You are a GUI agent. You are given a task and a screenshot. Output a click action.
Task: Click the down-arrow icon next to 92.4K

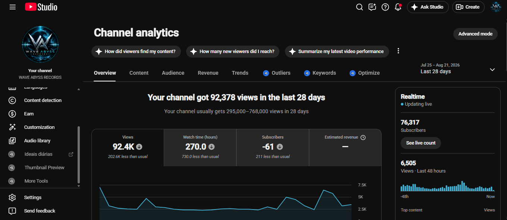coord(139,147)
